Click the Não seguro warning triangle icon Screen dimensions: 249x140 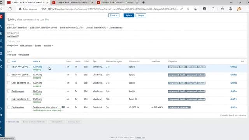coord(20,9)
